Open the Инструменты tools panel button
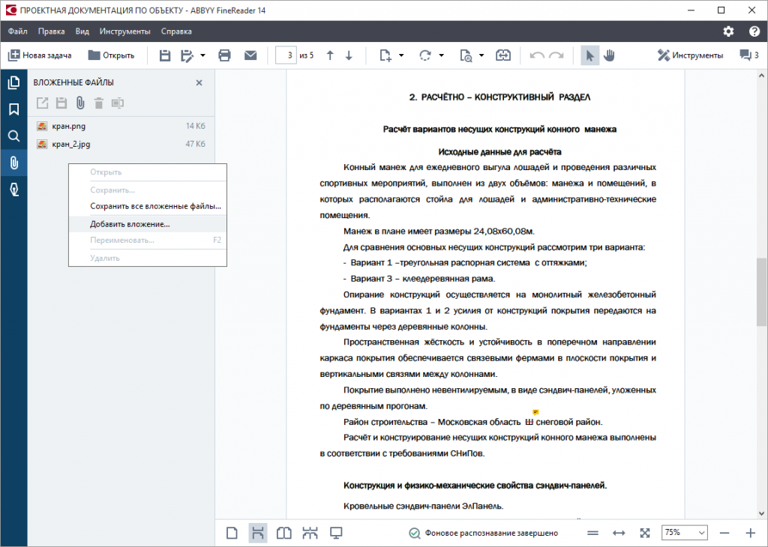Screen dimensions: 768x547 690,55
